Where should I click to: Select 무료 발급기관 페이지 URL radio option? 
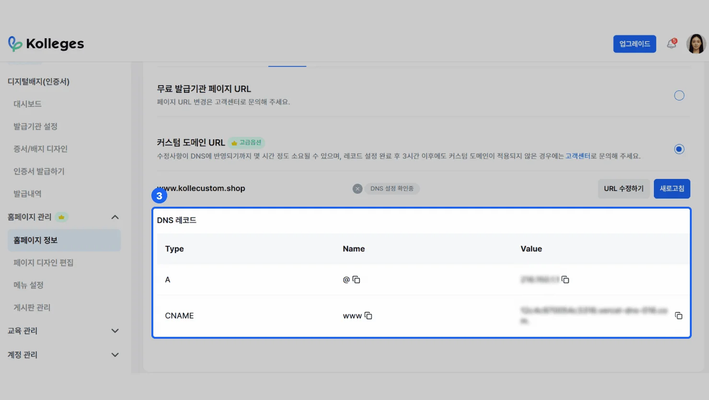pos(679,96)
